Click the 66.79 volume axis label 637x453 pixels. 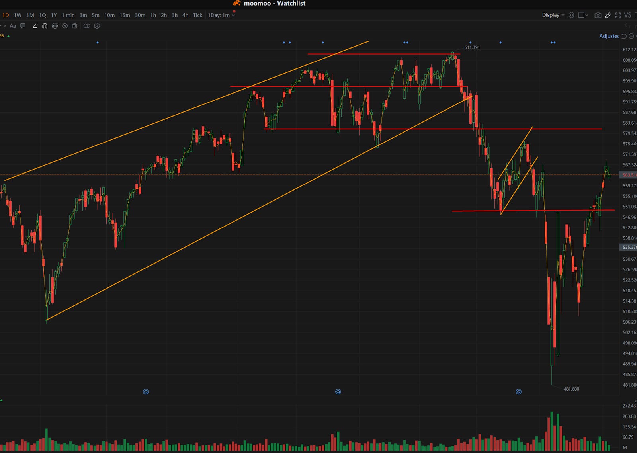pos(628,437)
